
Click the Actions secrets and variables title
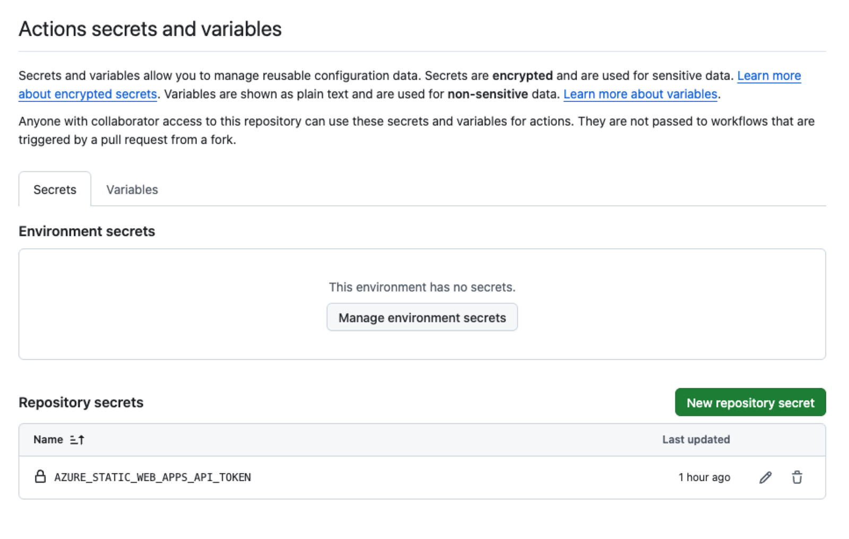pyautogui.click(x=150, y=29)
